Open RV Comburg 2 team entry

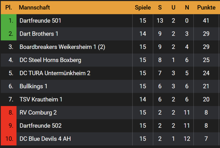point(38,113)
